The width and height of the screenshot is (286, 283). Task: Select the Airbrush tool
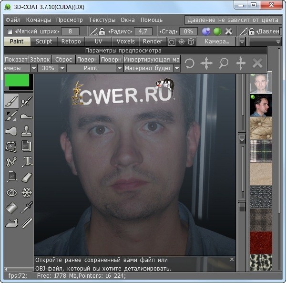27,101
